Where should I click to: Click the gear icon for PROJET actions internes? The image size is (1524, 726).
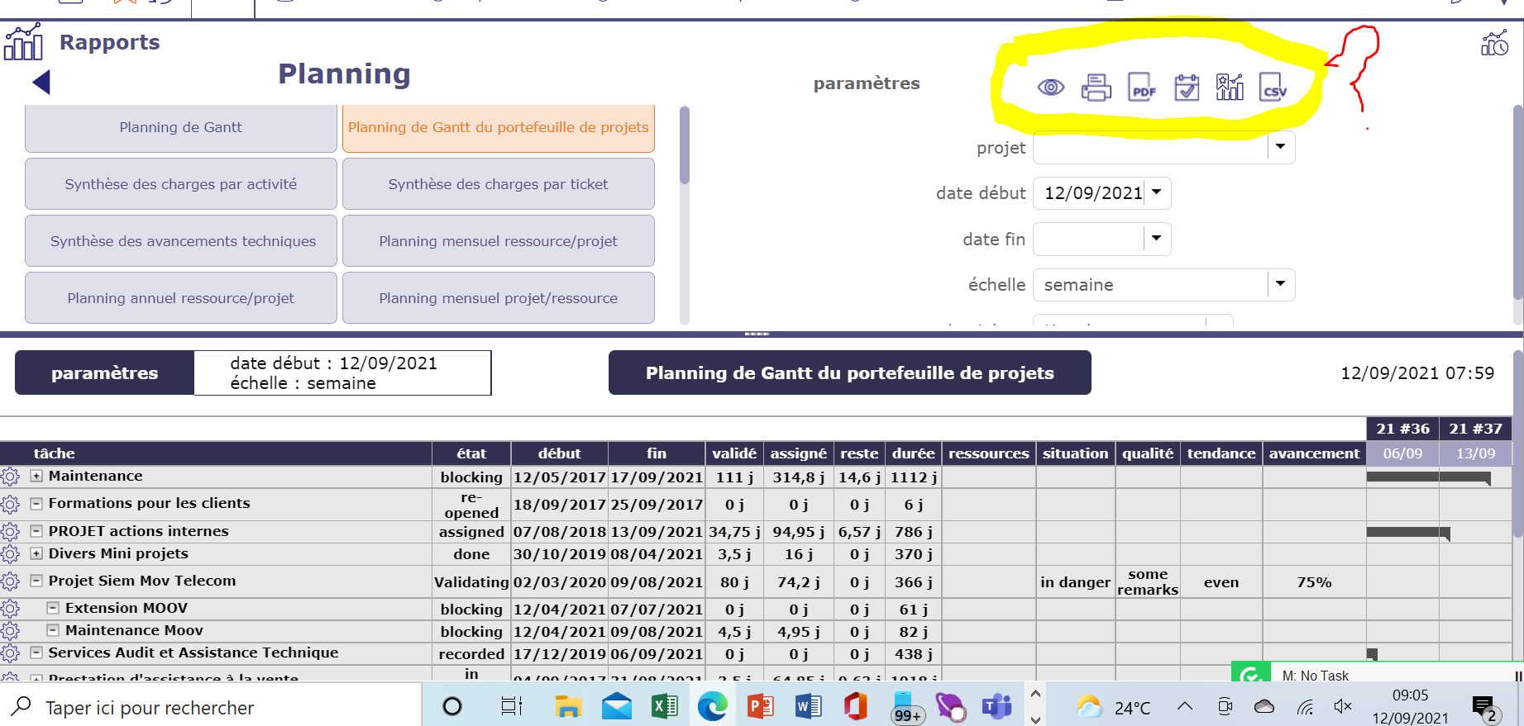(x=10, y=532)
